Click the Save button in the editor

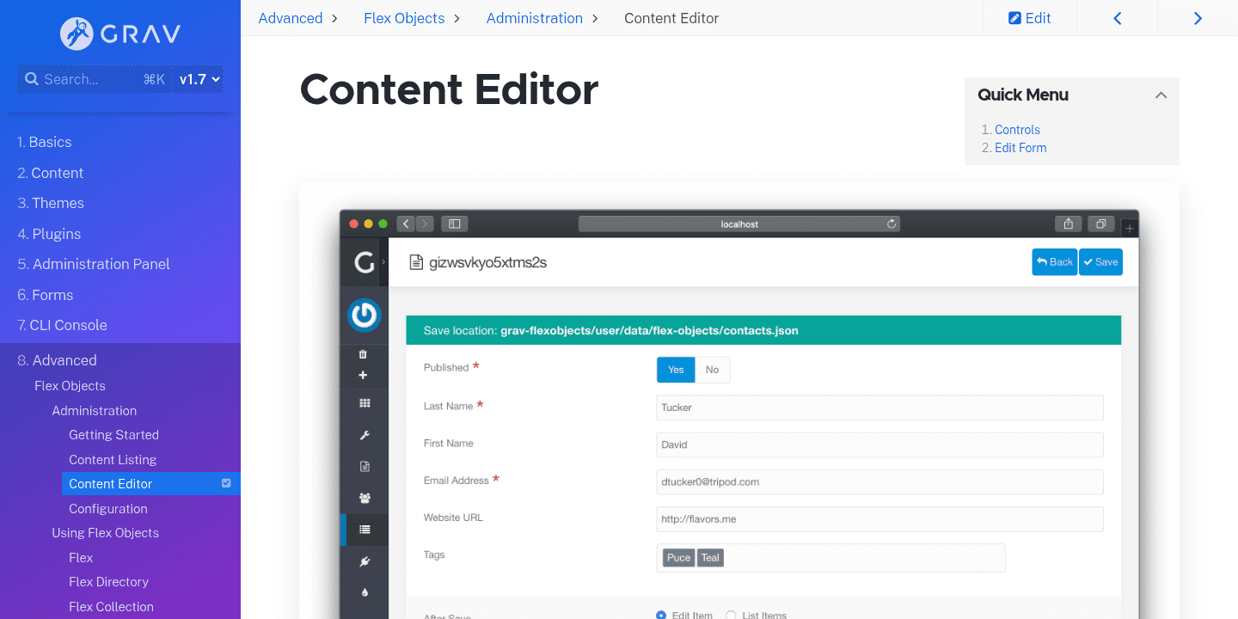1100,261
